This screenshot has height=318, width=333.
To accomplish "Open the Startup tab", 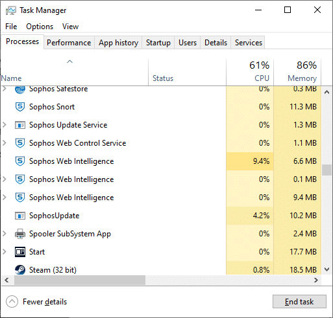I will [158, 43].
